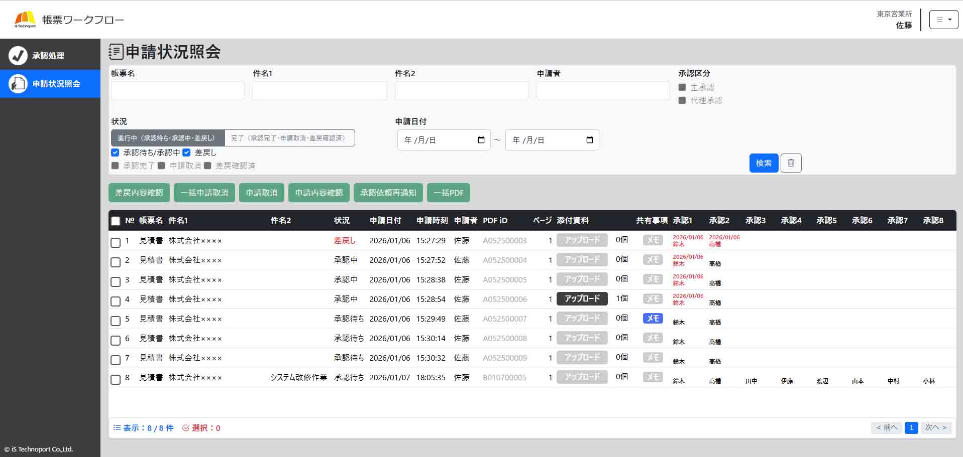This screenshot has width=963, height=457.
Task: Open the 承認処理 checkmark sidebar icon
Action: [18, 56]
